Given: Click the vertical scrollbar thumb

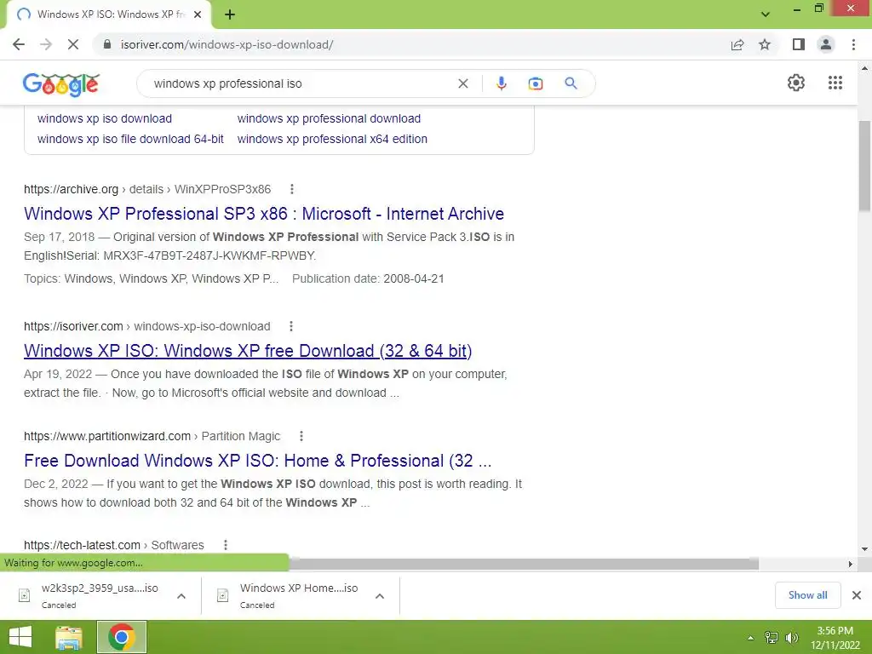Looking at the screenshot, I should [x=864, y=166].
